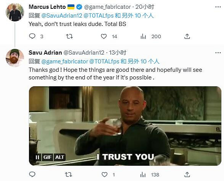Reply to Savu Adrian's tweet
Viewport: 224px width, 181px height.
32,175
